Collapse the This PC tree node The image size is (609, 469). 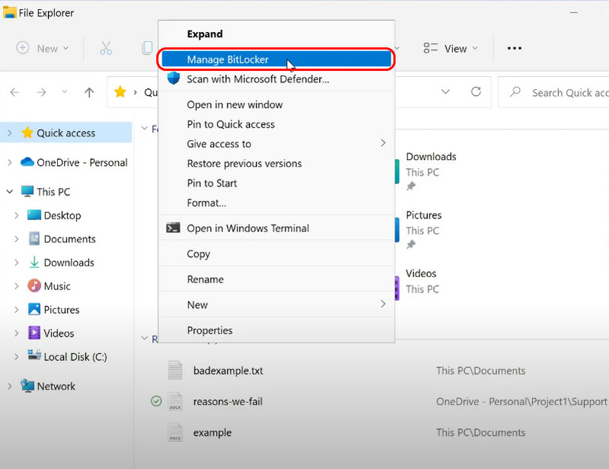coord(10,192)
